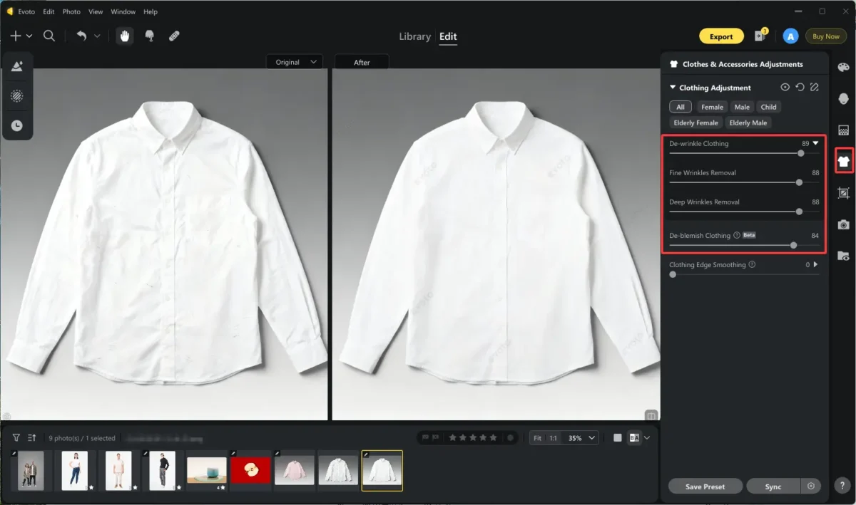Open sync settings gear icon
The image size is (856, 505).
[x=811, y=486]
